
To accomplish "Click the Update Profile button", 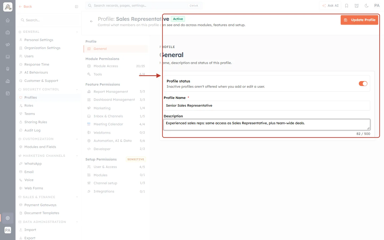I will click(359, 20).
